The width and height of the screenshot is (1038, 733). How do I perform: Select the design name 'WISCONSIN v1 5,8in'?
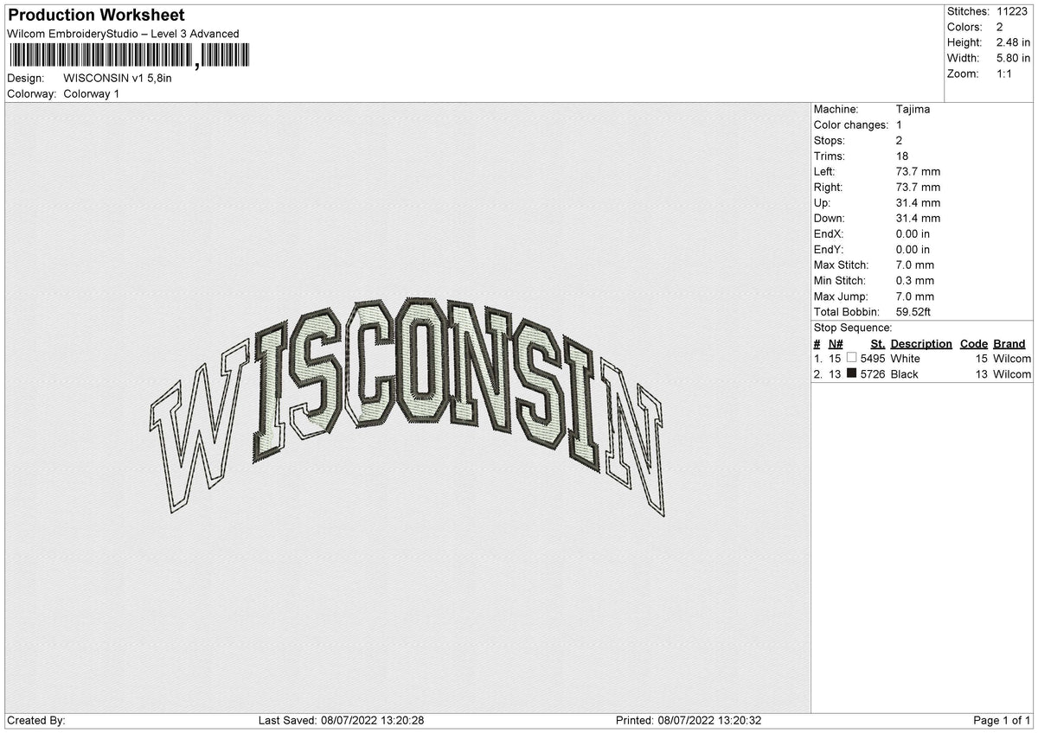pyautogui.click(x=118, y=78)
